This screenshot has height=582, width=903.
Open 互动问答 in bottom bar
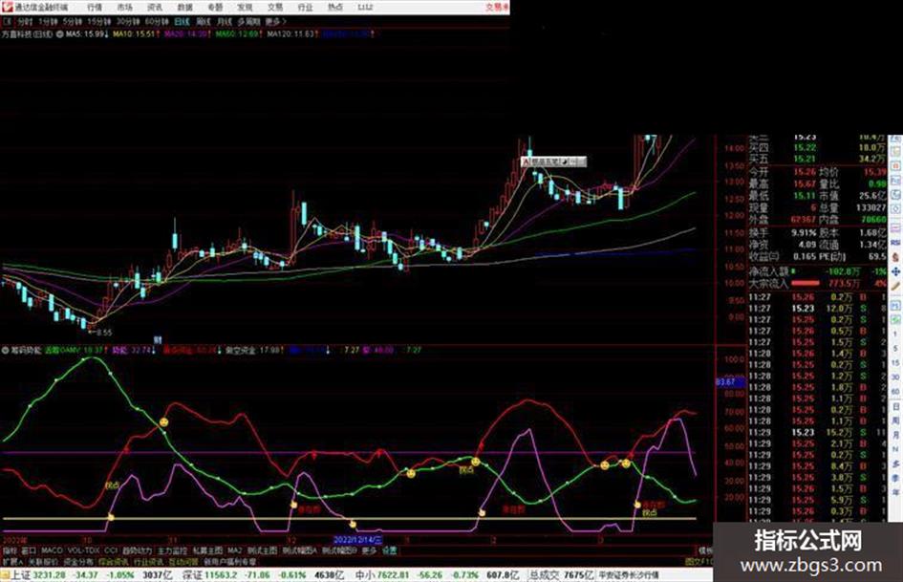coord(183,561)
